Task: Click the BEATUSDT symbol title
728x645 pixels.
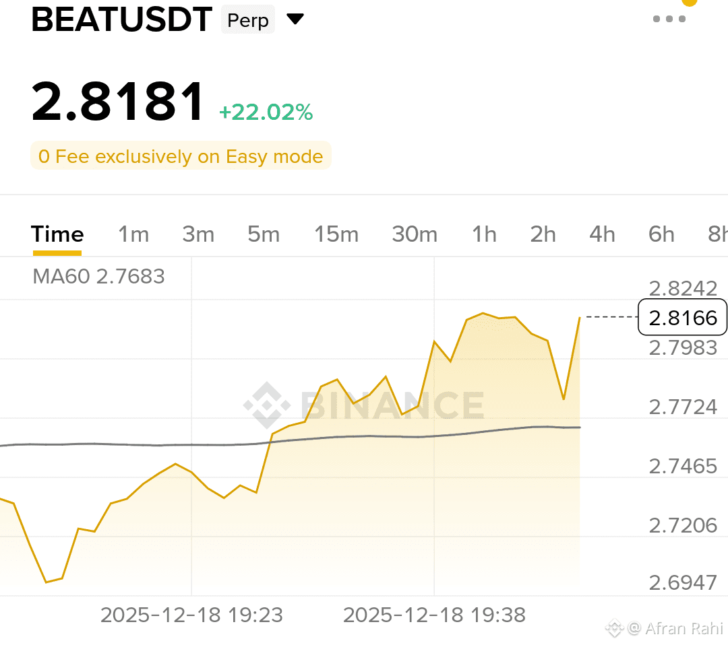Action: (x=122, y=20)
